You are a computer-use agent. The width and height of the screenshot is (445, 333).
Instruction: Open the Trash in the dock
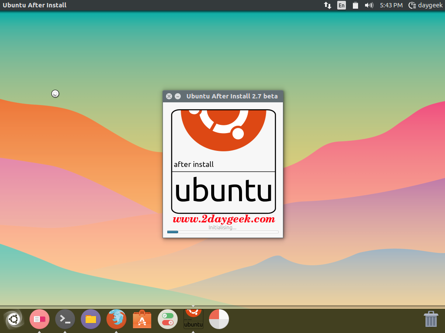point(431,319)
